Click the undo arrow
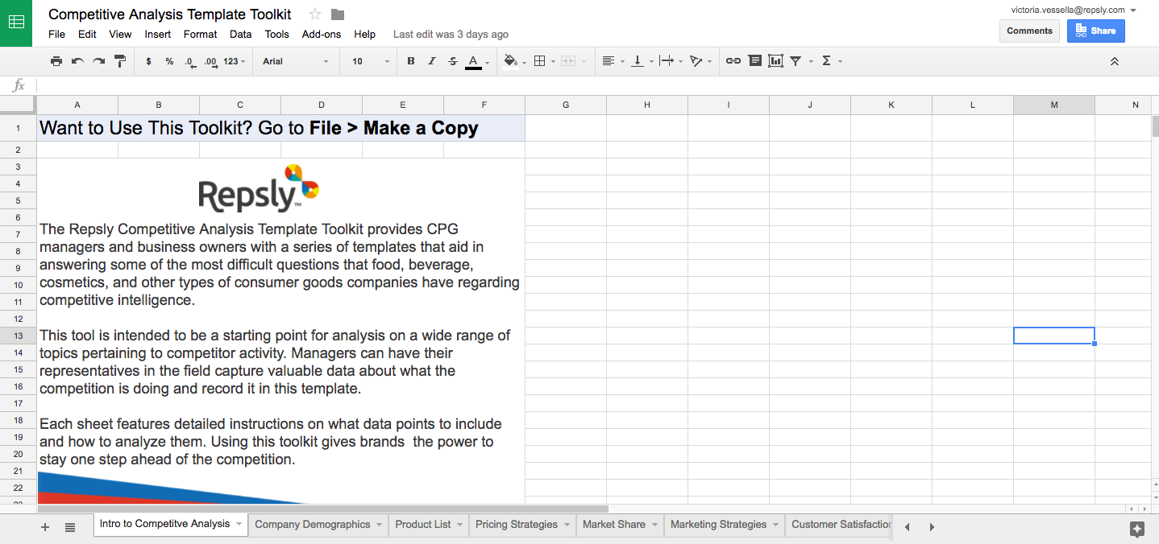 (77, 61)
